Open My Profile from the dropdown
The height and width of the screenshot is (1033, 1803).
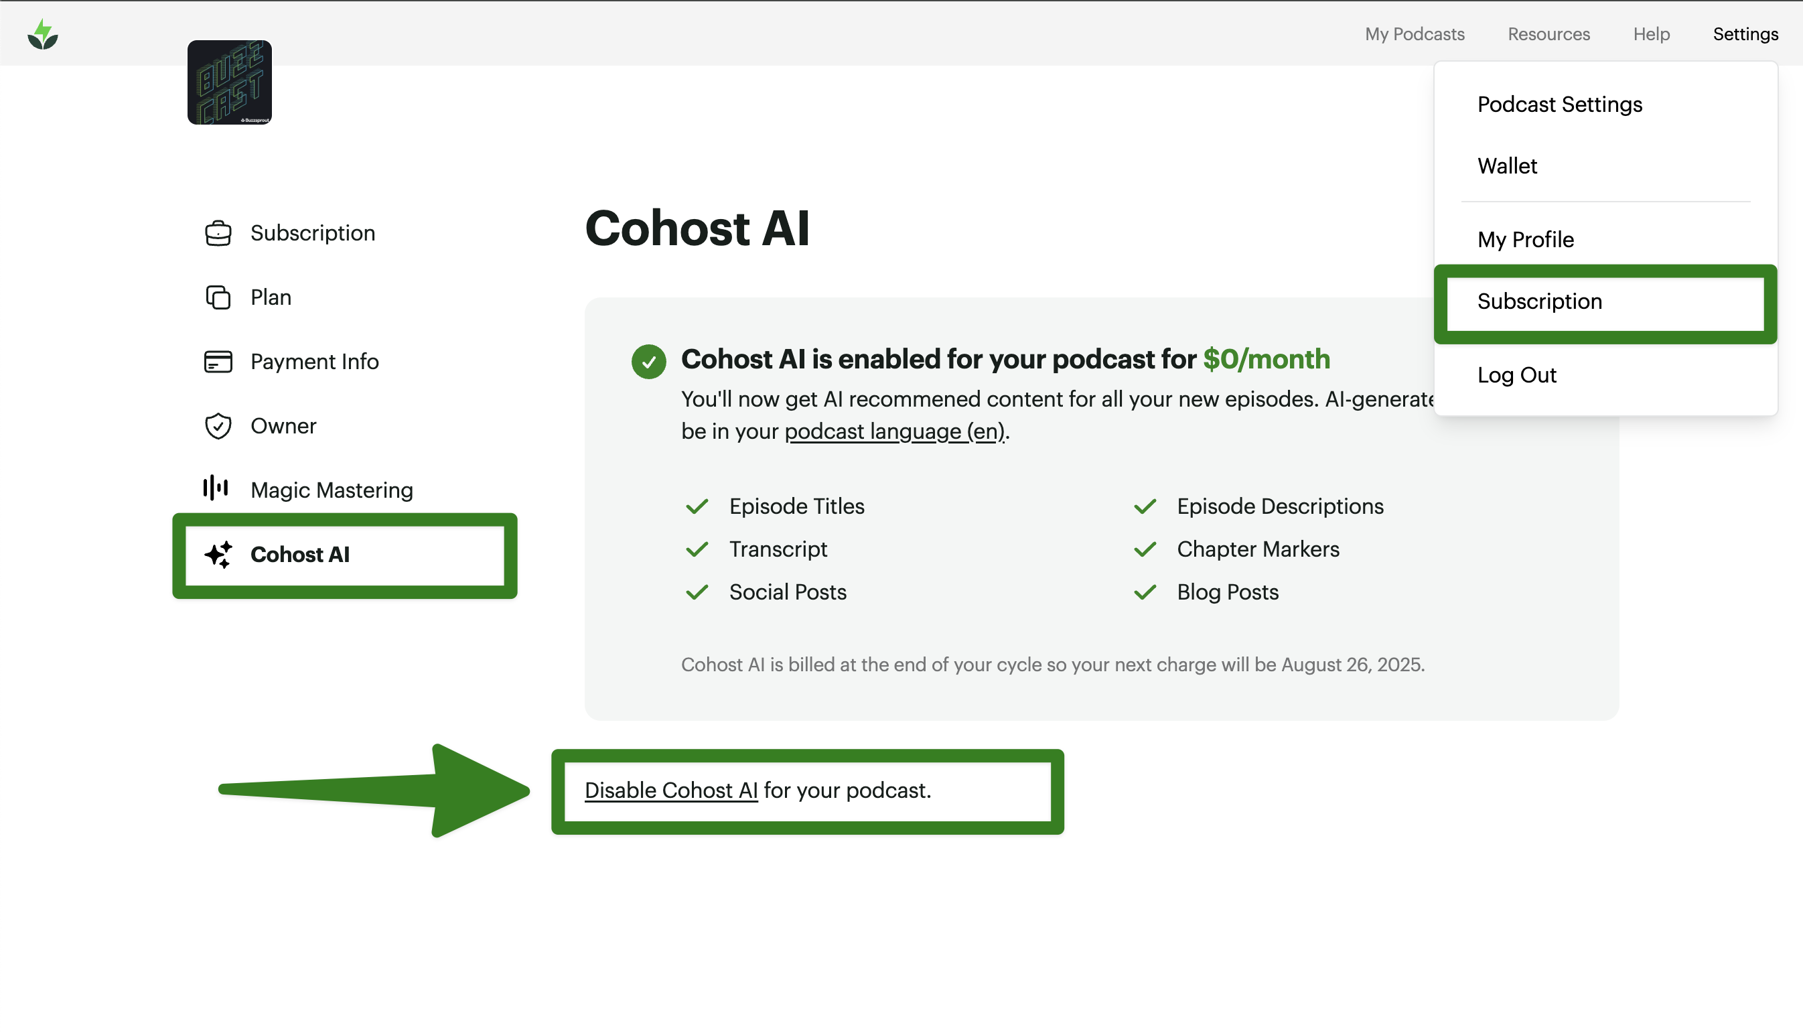coord(1526,240)
